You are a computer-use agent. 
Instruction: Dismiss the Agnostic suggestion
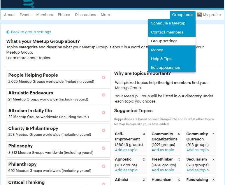pyautogui.click(x=144, y=159)
